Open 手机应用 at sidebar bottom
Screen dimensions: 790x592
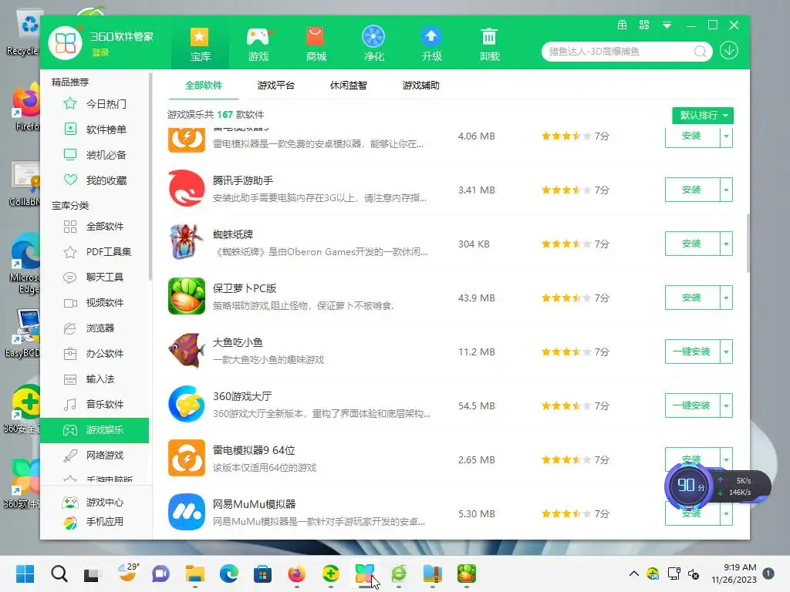pyautogui.click(x=93, y=522)
